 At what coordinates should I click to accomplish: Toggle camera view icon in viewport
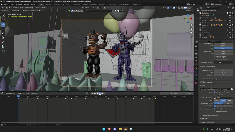click(x=191, y=33)
